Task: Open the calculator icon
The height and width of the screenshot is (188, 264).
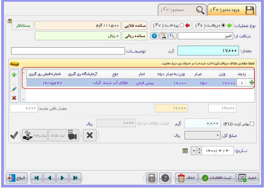Action: pos(151,178)
